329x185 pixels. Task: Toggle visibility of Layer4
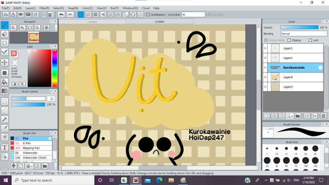265,77
